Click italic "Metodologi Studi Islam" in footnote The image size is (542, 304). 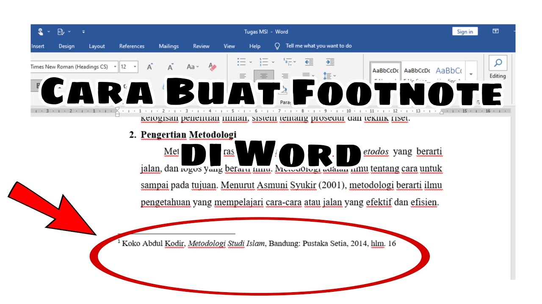click(227, 244)
